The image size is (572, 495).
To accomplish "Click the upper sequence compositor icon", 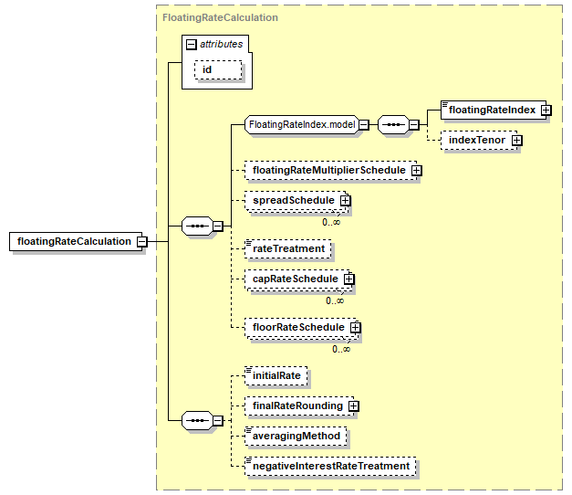I will click(x=198, y=225).
